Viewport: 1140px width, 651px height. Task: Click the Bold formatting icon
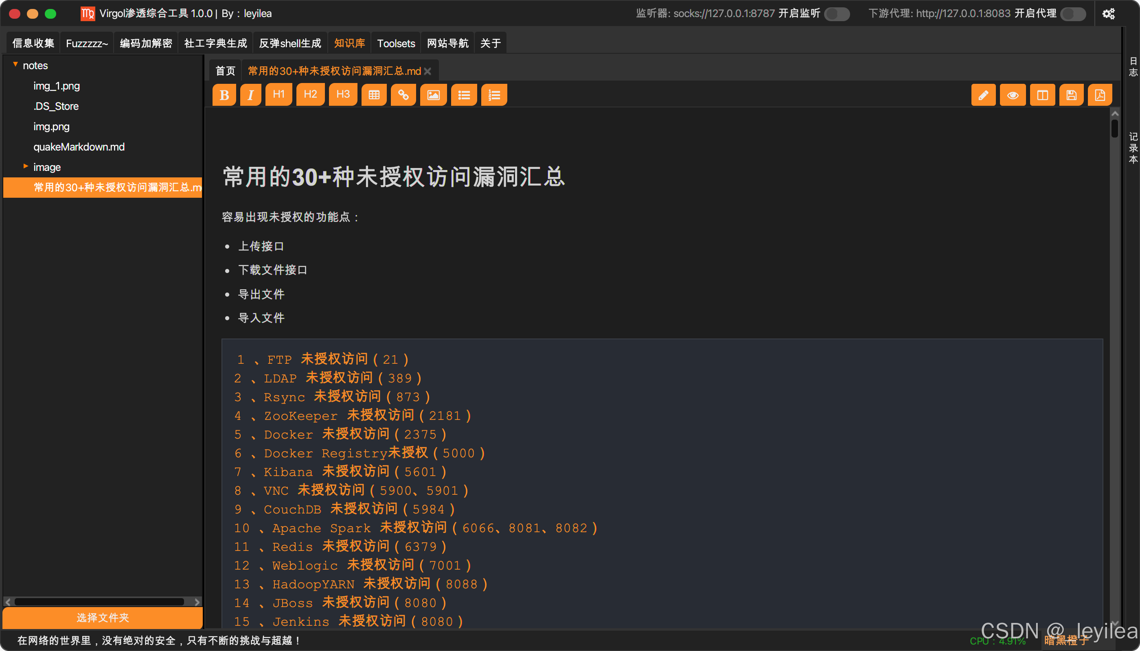(x=224, y=95)
